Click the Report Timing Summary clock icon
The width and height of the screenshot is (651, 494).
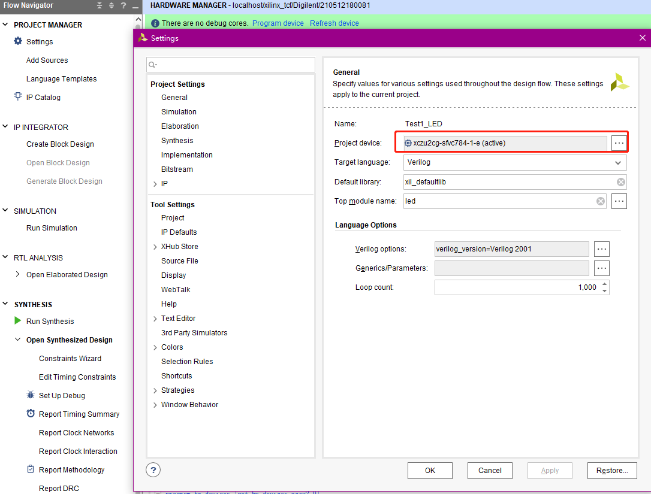(31, 414)
